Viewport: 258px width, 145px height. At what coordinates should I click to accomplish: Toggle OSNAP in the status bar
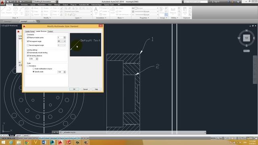[47, 138]
